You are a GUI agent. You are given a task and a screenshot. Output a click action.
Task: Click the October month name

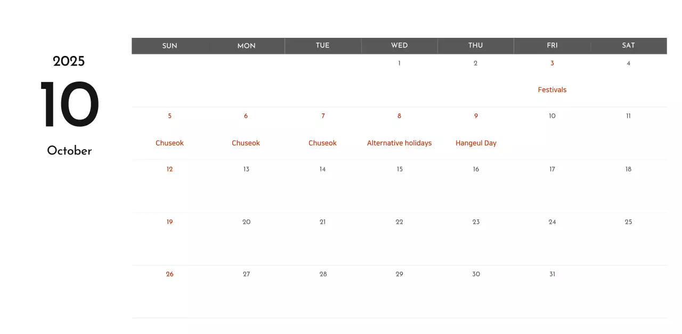pyautogui.click(x=69, y=151)
